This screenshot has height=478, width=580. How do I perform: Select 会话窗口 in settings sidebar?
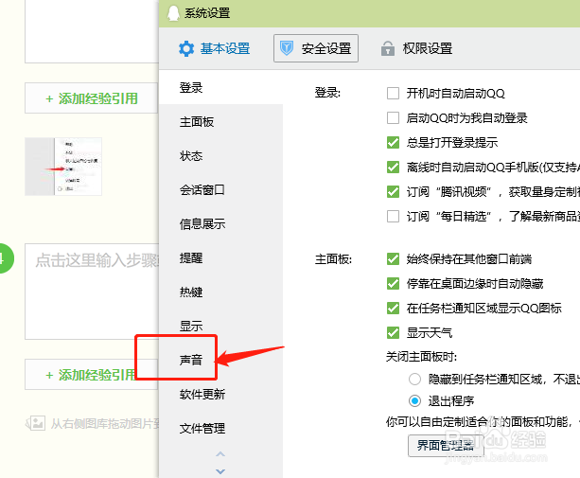220,190
